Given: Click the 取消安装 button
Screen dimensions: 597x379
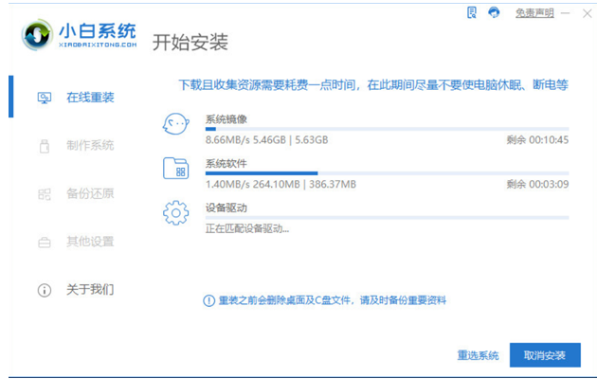Looking at the screenshot, I should coord(545,355).
